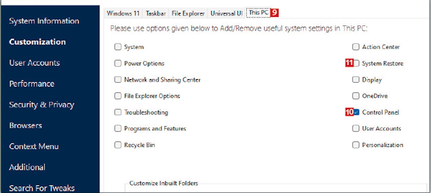Open the Context Menu section
431x193 pixels.
(34, 147)
